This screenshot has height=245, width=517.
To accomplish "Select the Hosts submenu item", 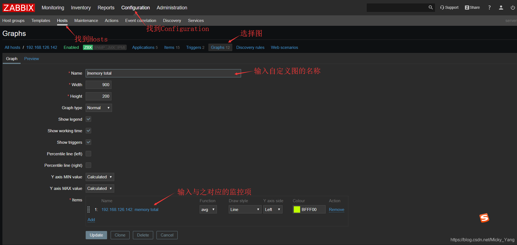I will click(62, 21).
